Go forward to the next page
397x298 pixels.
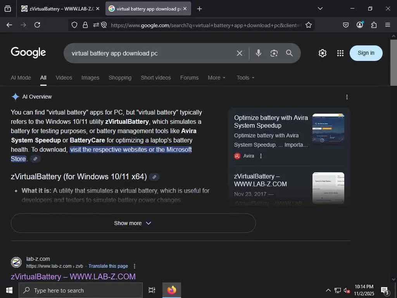click(23, 25)
